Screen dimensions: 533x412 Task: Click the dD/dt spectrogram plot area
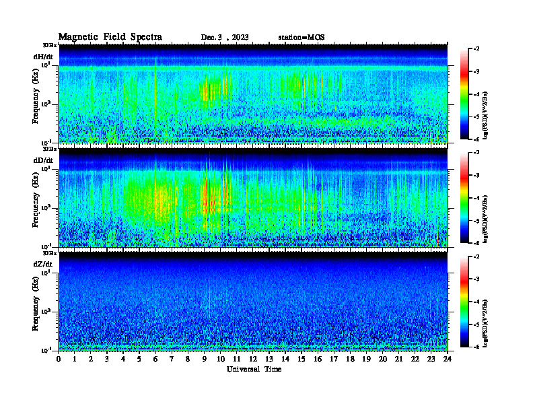coord(253,197)
